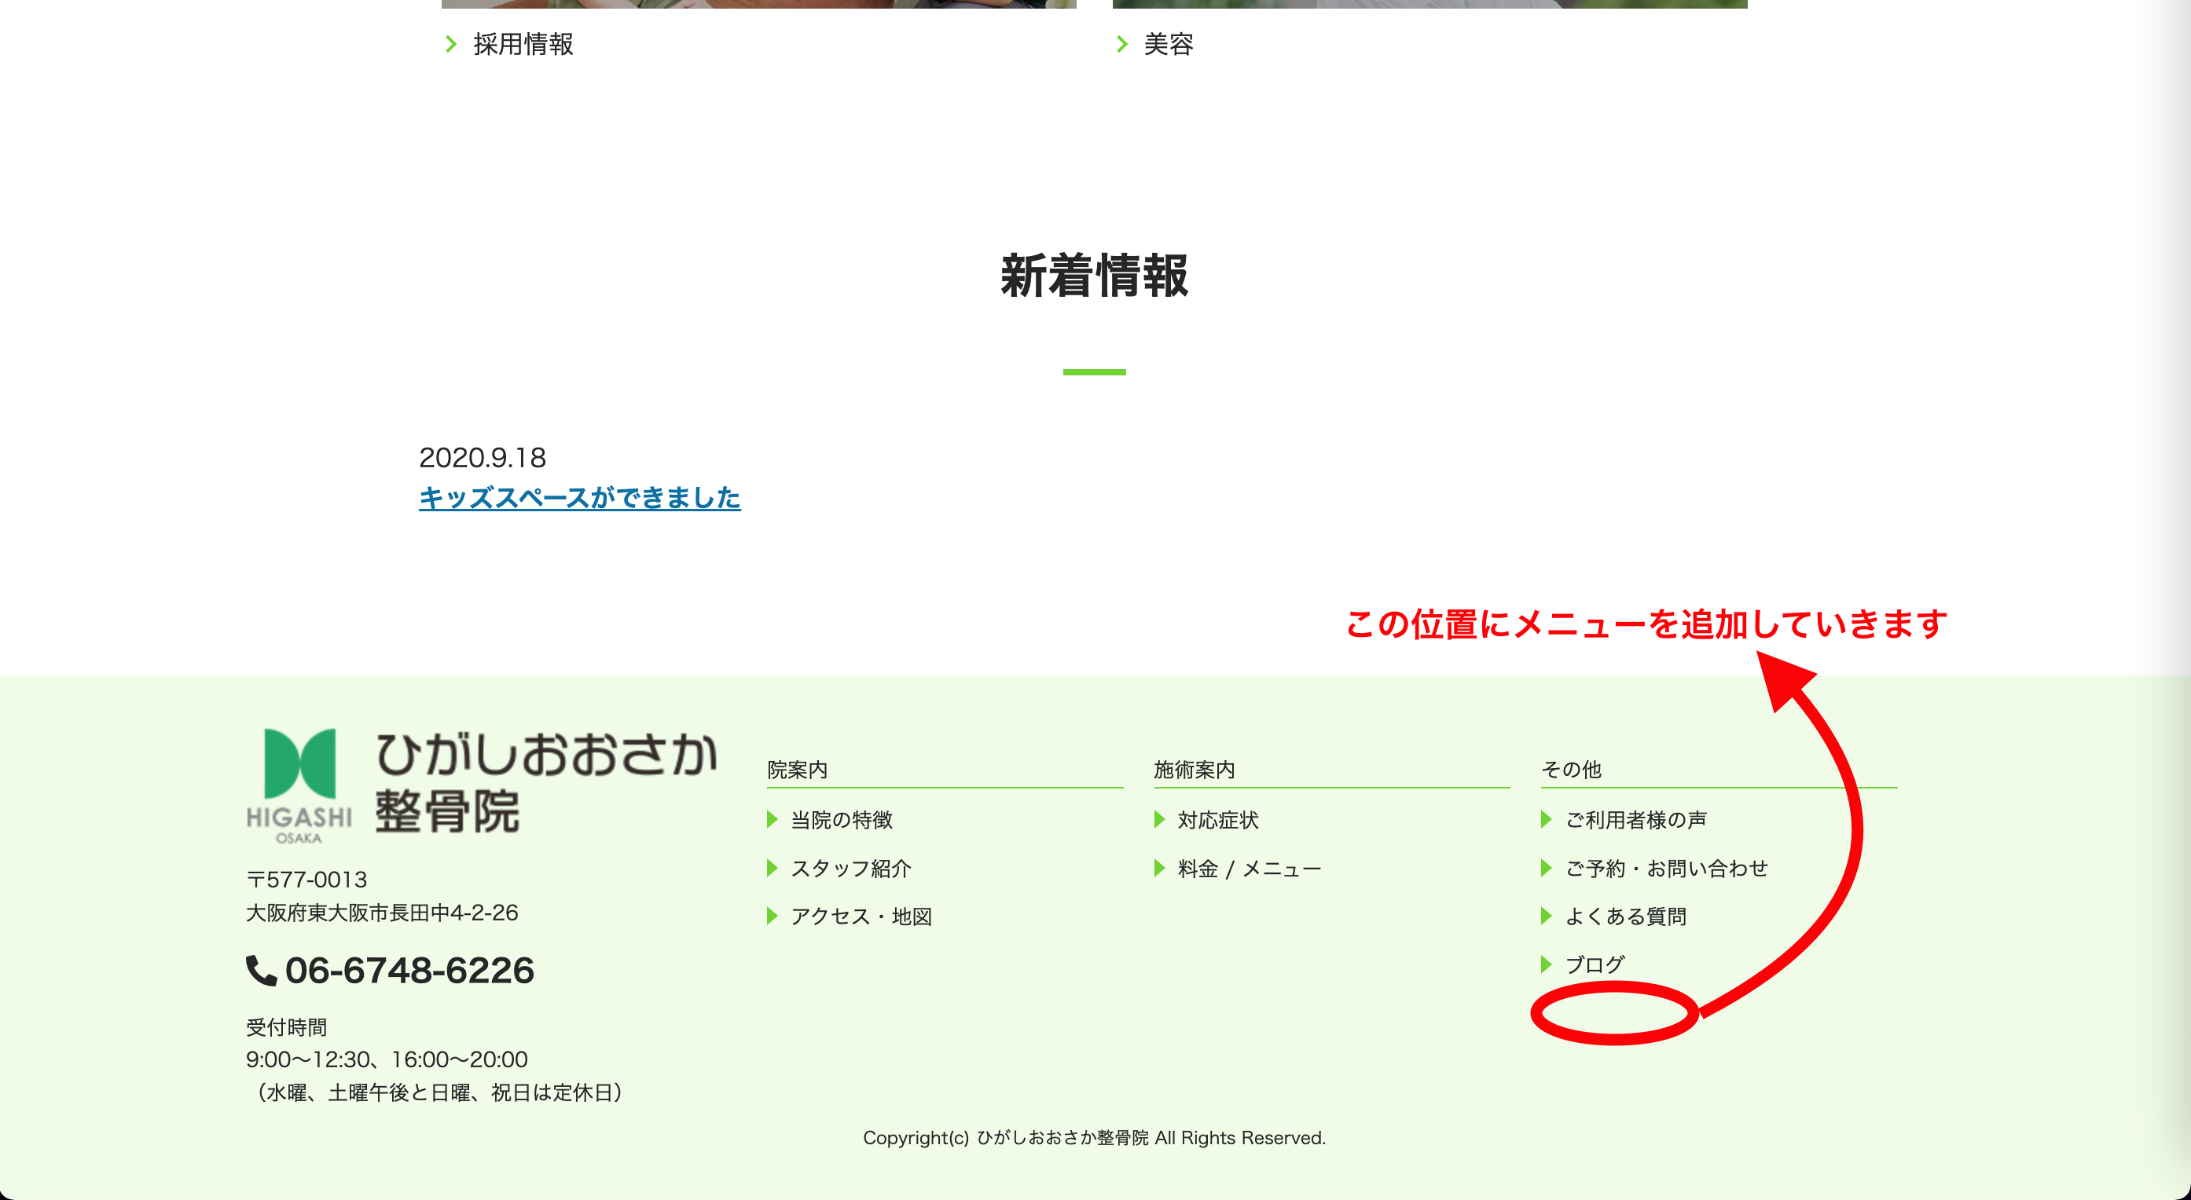Click the 新着情報 section heading
This screenshot has height=1200, width=2191.
pyautogui.click(x=1094, y=276)
